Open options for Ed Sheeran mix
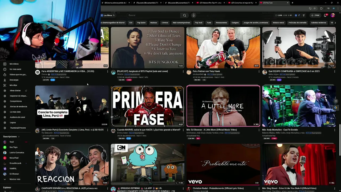This screenshot has width=341, height=192. (259, 130)
